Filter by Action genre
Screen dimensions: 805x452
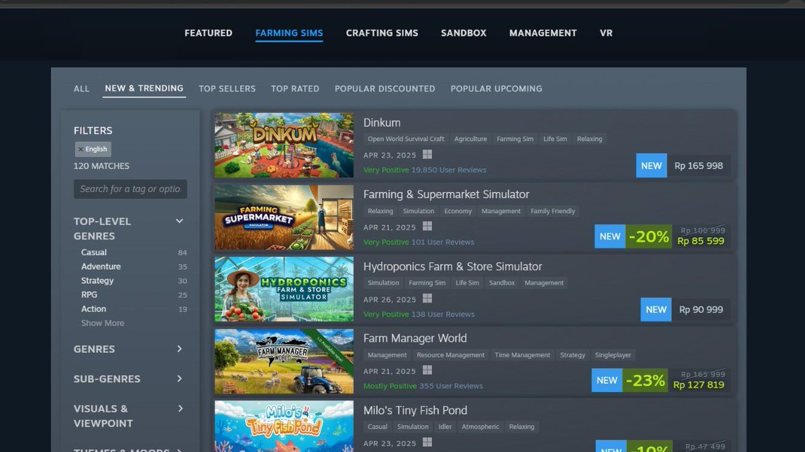point(94,309)
